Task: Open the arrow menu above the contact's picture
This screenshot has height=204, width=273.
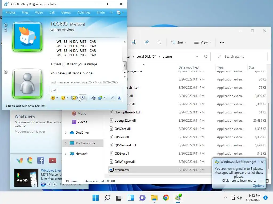Action: [6, 25]
